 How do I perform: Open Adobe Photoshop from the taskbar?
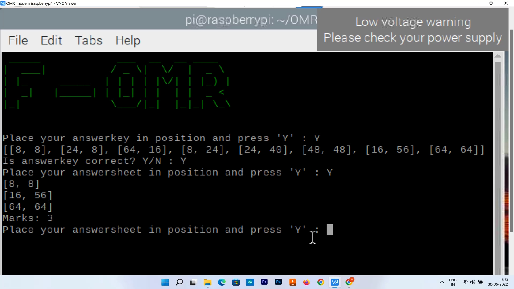(278, 282)
